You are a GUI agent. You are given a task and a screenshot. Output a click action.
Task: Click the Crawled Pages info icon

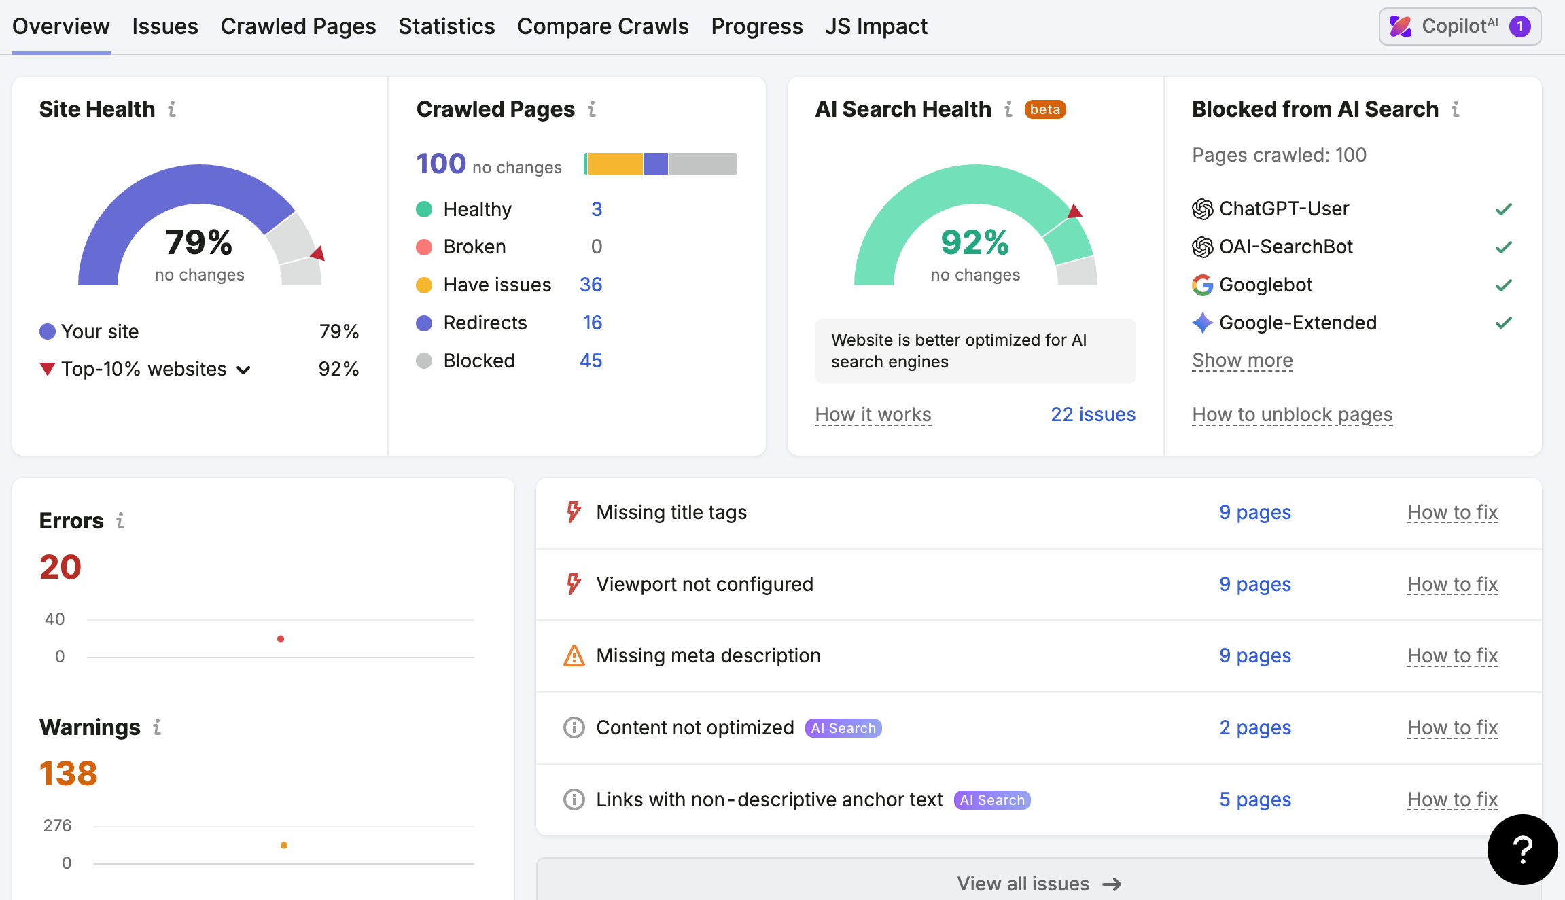pos(592,109)
